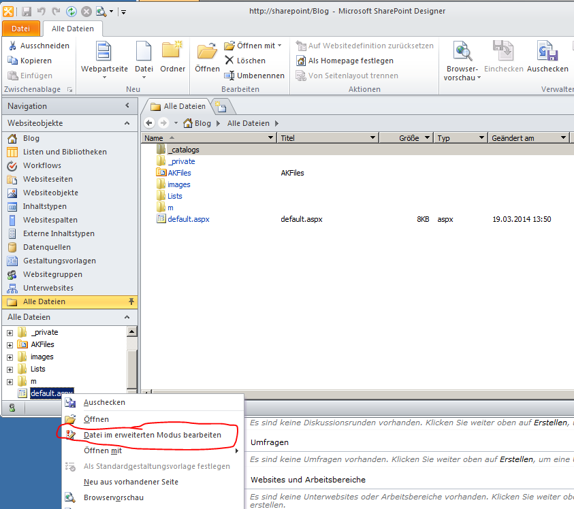Click the large Öffnen ribbon icon
574x509 pixels.
[207, 57]
